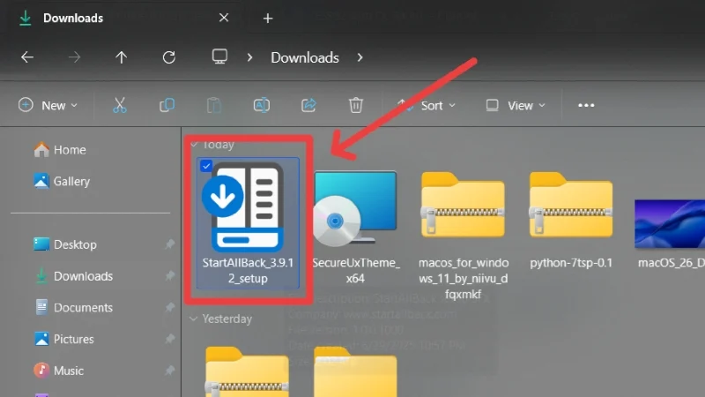Open Home in the sidebar
The image size is (705, 397).
[70, 149]
